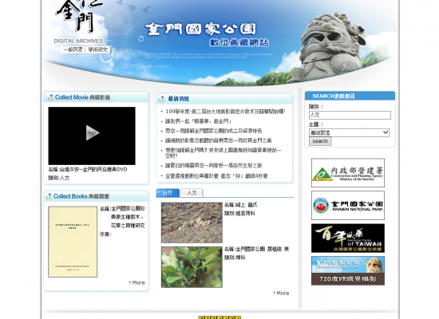439x319 pixels.
Task: Expand the 主題 dropdown list
Action: tap(349, 132)
